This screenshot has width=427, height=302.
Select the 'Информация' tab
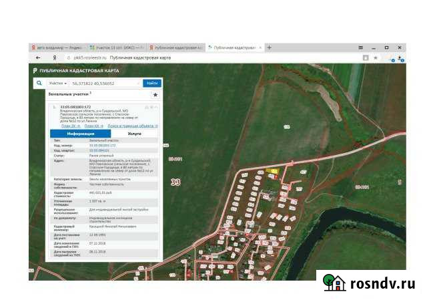[x=80, y=134]
